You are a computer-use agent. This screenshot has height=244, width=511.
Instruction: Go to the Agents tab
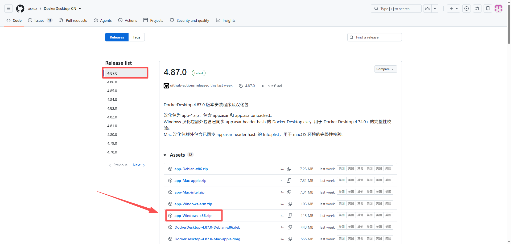[x=102, y=20]
